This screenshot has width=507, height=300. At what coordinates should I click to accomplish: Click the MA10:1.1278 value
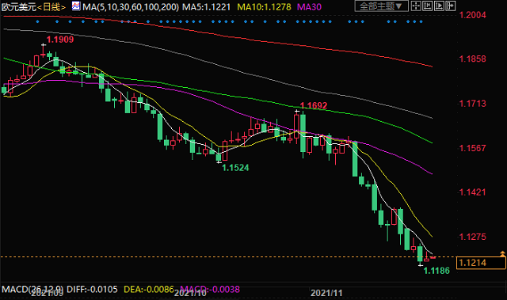tap(264, 7)
